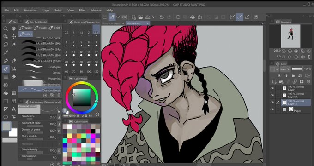Toggle visibility of Layer 1
This screenshot has height=166, width=314.
click(x=272, y=88)
